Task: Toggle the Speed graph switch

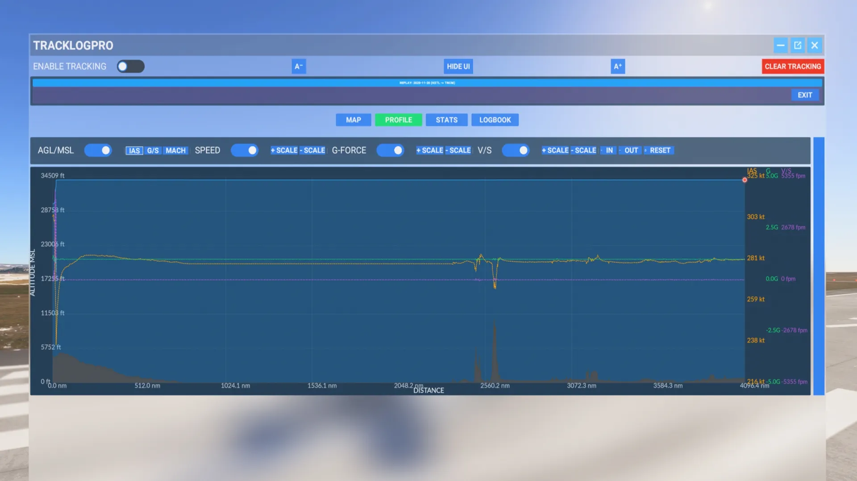Action: (x=244, y=151)
